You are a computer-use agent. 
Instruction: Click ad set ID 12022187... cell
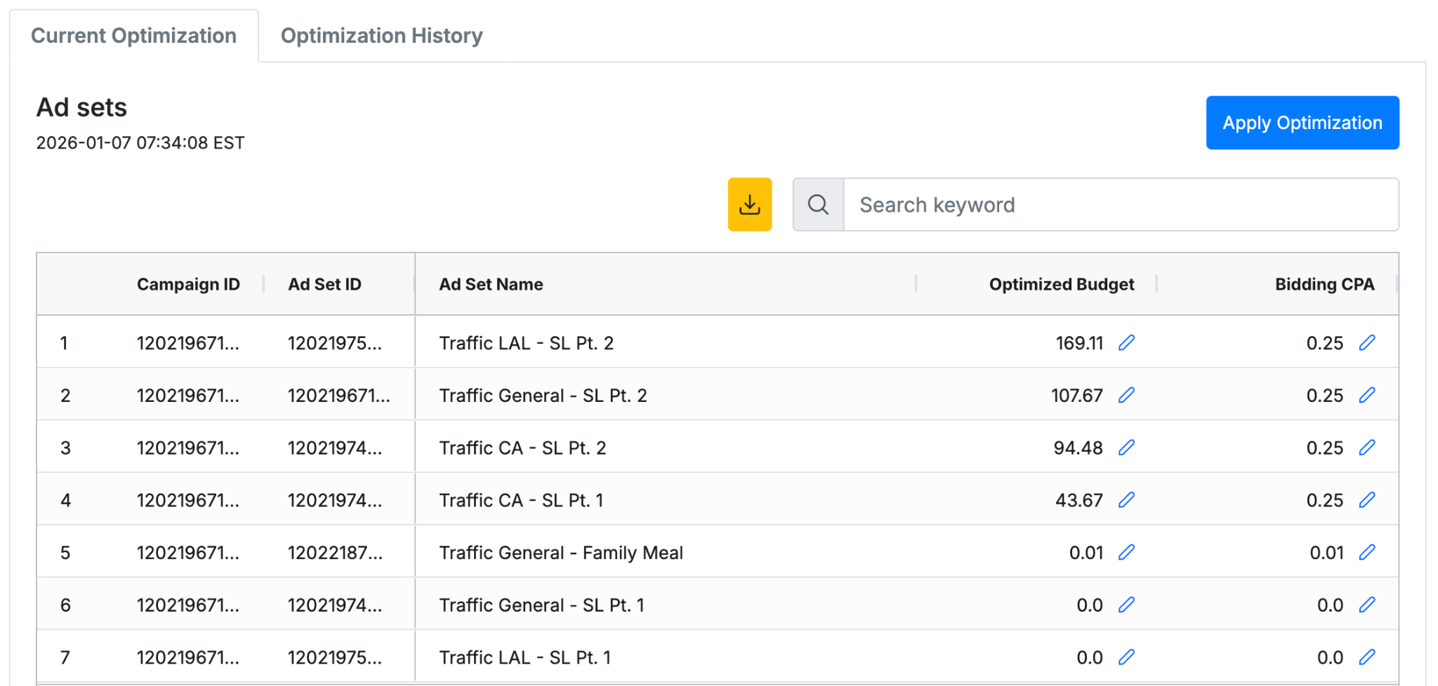coord(335,553)
